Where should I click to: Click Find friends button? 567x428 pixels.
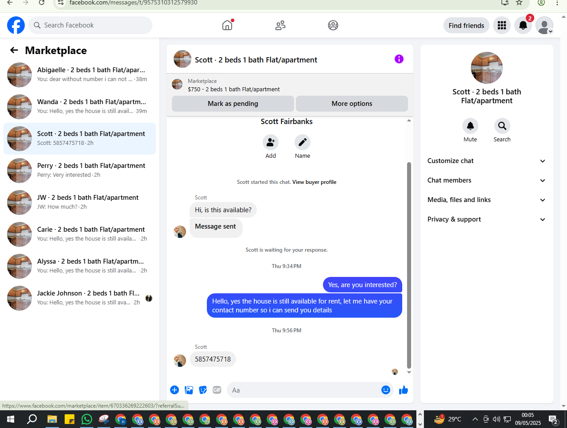tap(466, 25)
